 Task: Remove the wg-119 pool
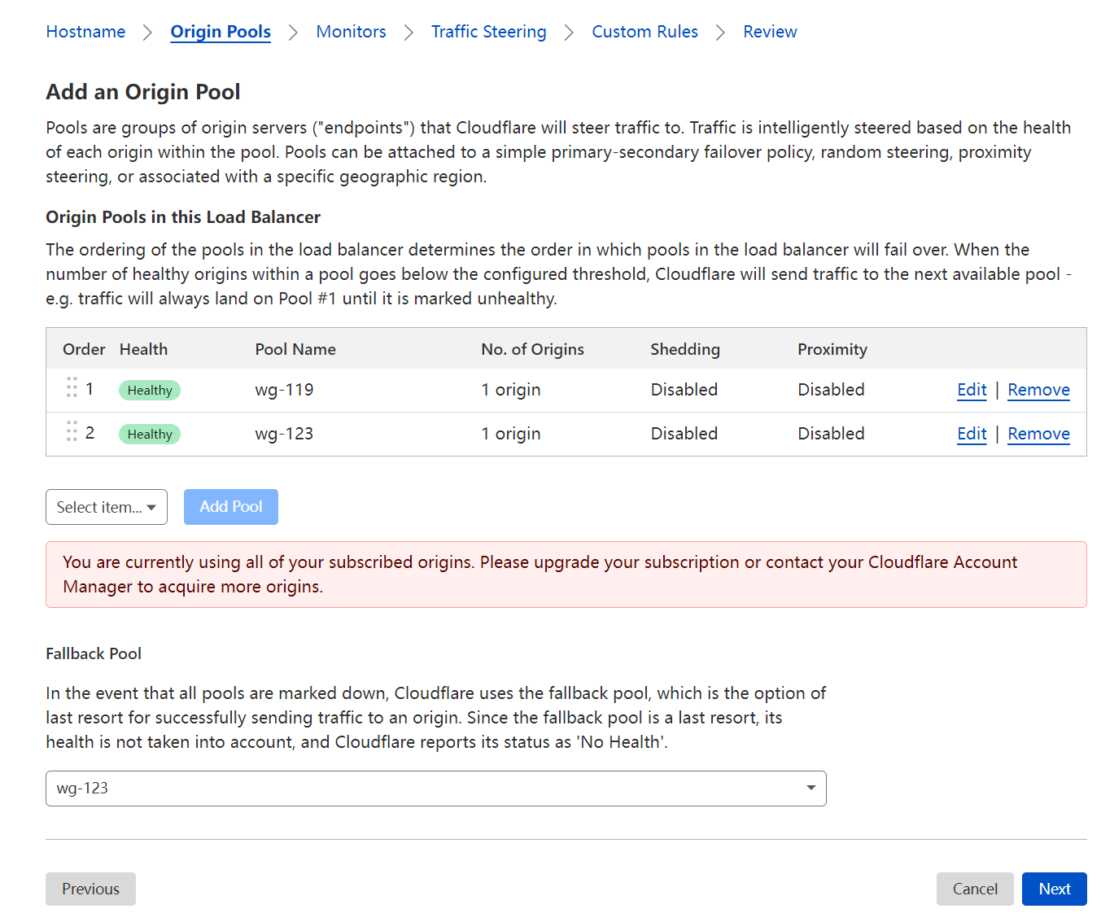click(x=1038, y=390)
